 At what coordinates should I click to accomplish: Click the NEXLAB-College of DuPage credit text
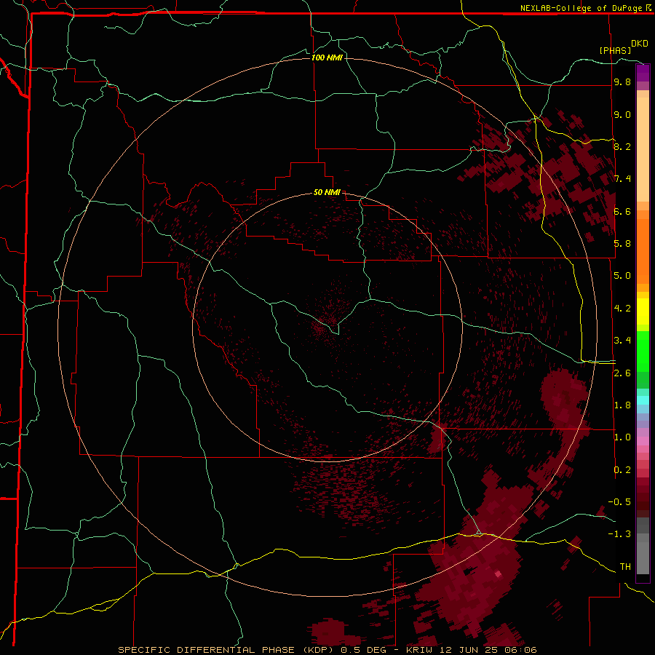coord(581,8)
